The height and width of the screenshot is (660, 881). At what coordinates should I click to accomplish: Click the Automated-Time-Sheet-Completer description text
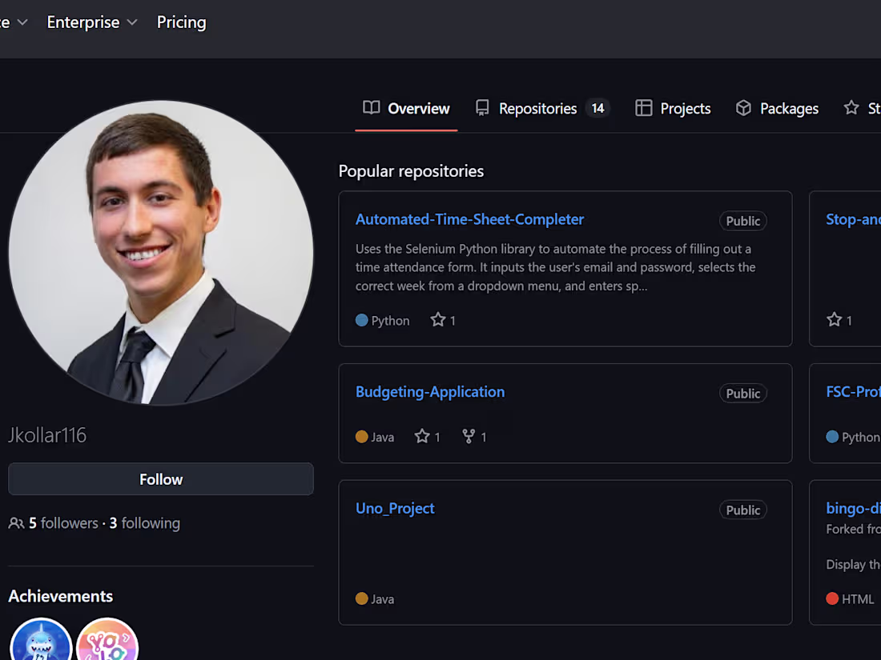click(556, 267)
